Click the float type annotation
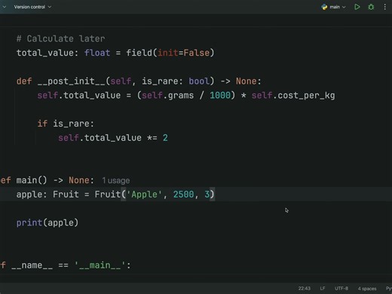The height and width of the screenshot is (294, 392). point(97,53)
